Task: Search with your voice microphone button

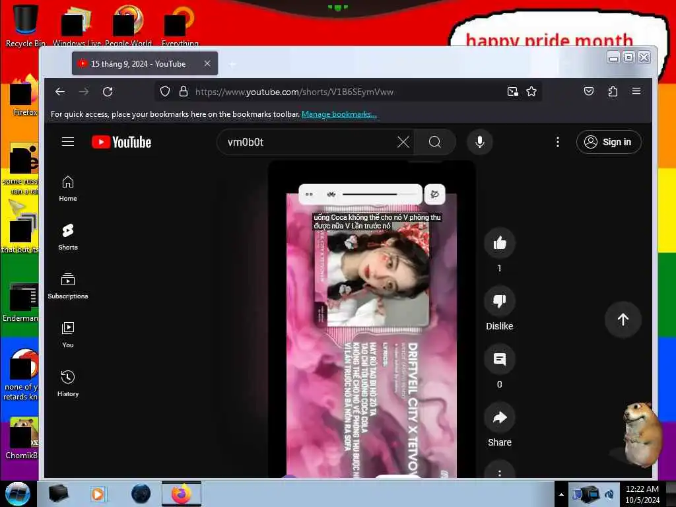Action: tap(480, 142)
